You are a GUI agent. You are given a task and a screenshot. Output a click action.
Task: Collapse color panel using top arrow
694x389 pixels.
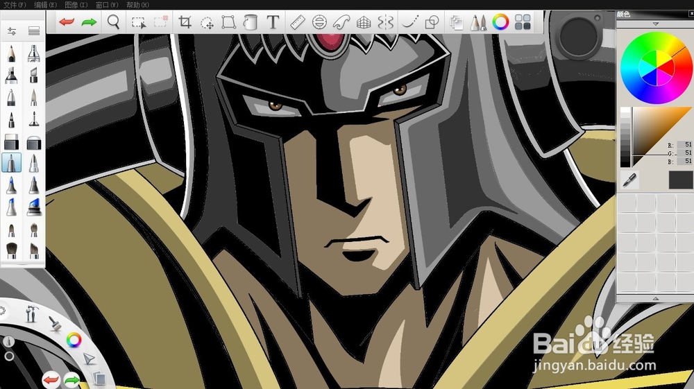(x=656, y=24)
